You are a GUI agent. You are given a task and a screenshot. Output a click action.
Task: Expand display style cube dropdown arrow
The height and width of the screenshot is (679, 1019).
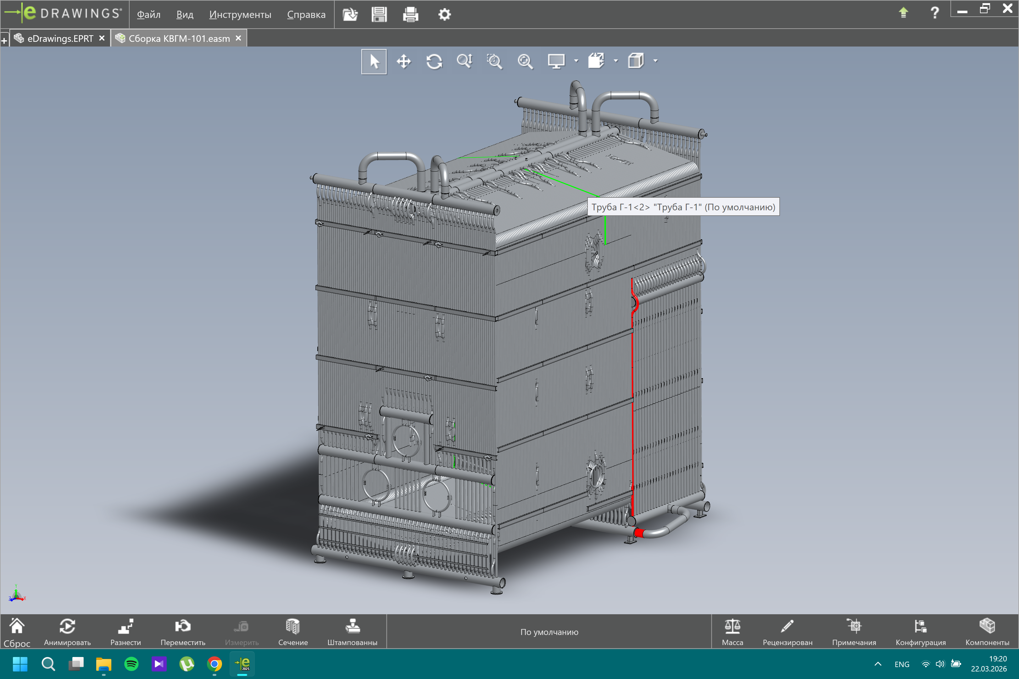(655, 61)
